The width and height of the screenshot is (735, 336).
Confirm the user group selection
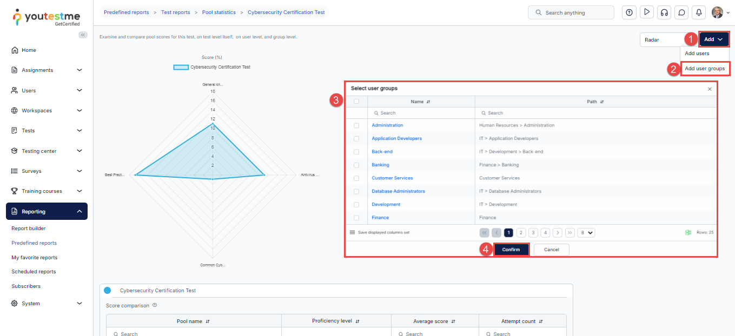click(511, 250)
